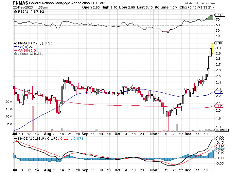
Task: Click the 'OTC Mkt.' exchange label
Action: 98,3
